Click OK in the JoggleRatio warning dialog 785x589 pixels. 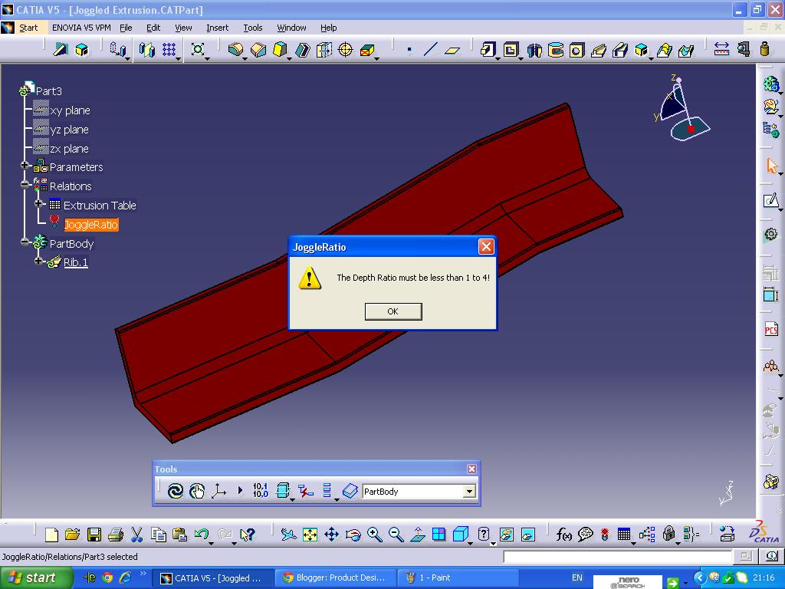tap(392, 311)
